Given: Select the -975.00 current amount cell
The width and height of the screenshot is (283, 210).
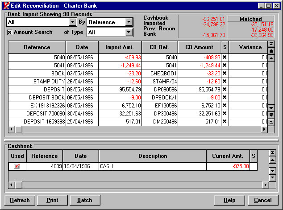Looking at the screenshot, I should pos(228,166).
